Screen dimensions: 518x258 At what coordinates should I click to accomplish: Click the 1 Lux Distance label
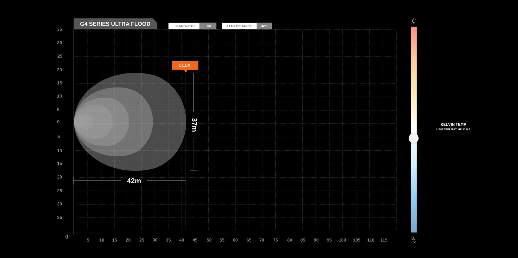pos(239,26)
